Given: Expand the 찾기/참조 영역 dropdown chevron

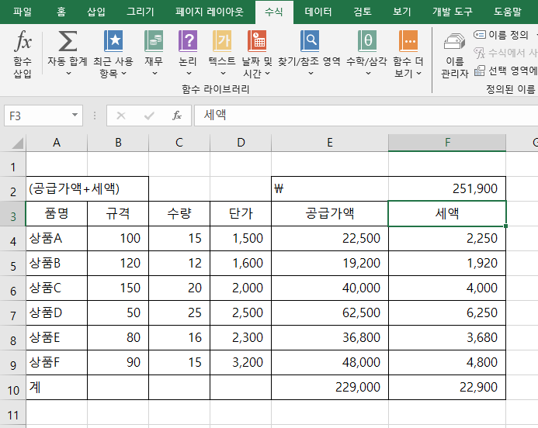Looking at the screenshot, I should (311, 74).
